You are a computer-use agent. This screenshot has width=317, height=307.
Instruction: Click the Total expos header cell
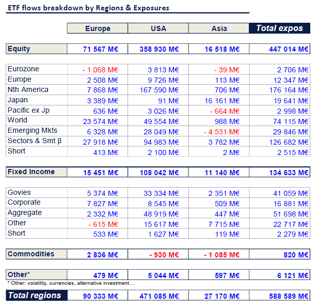279,28
